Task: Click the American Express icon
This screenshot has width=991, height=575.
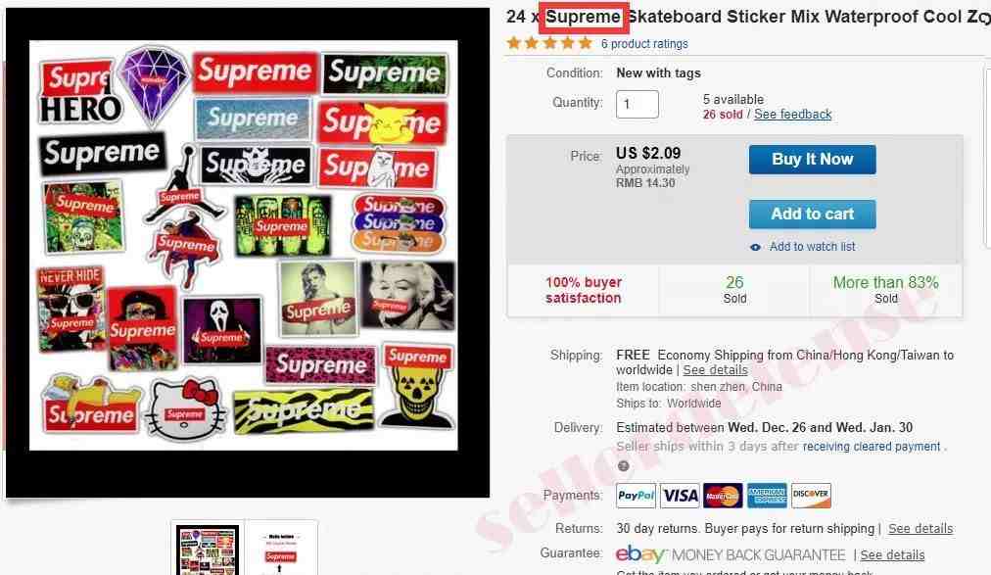Action: [767, 496]
